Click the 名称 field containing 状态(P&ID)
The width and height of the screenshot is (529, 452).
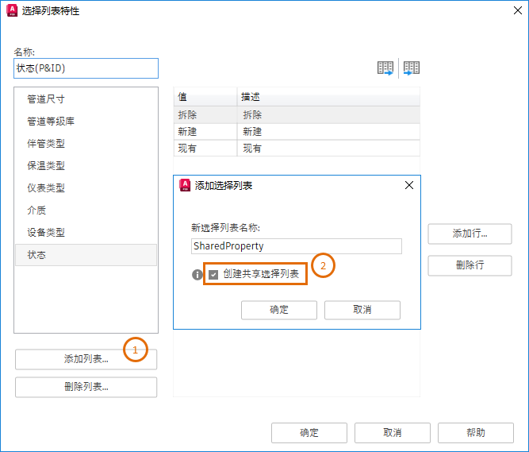coord(86,68)
